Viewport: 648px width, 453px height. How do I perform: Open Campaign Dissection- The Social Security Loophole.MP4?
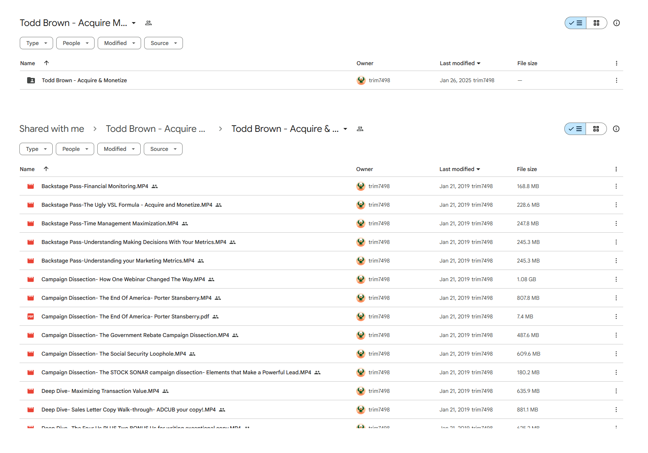click(114, 354)
